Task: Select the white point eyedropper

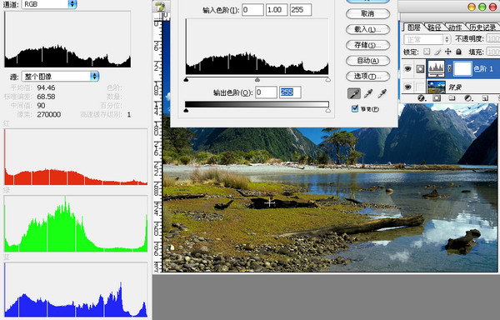Action: tap(382, 93)
